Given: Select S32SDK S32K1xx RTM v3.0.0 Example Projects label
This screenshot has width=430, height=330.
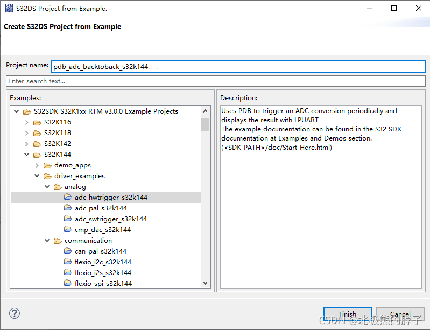Looking at the screenshot, I should 106,111.
